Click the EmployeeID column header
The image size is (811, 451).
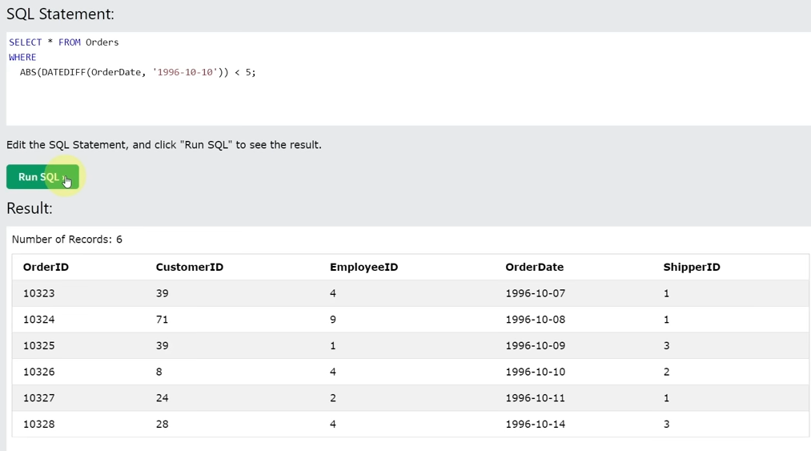[x=363, y=268]
